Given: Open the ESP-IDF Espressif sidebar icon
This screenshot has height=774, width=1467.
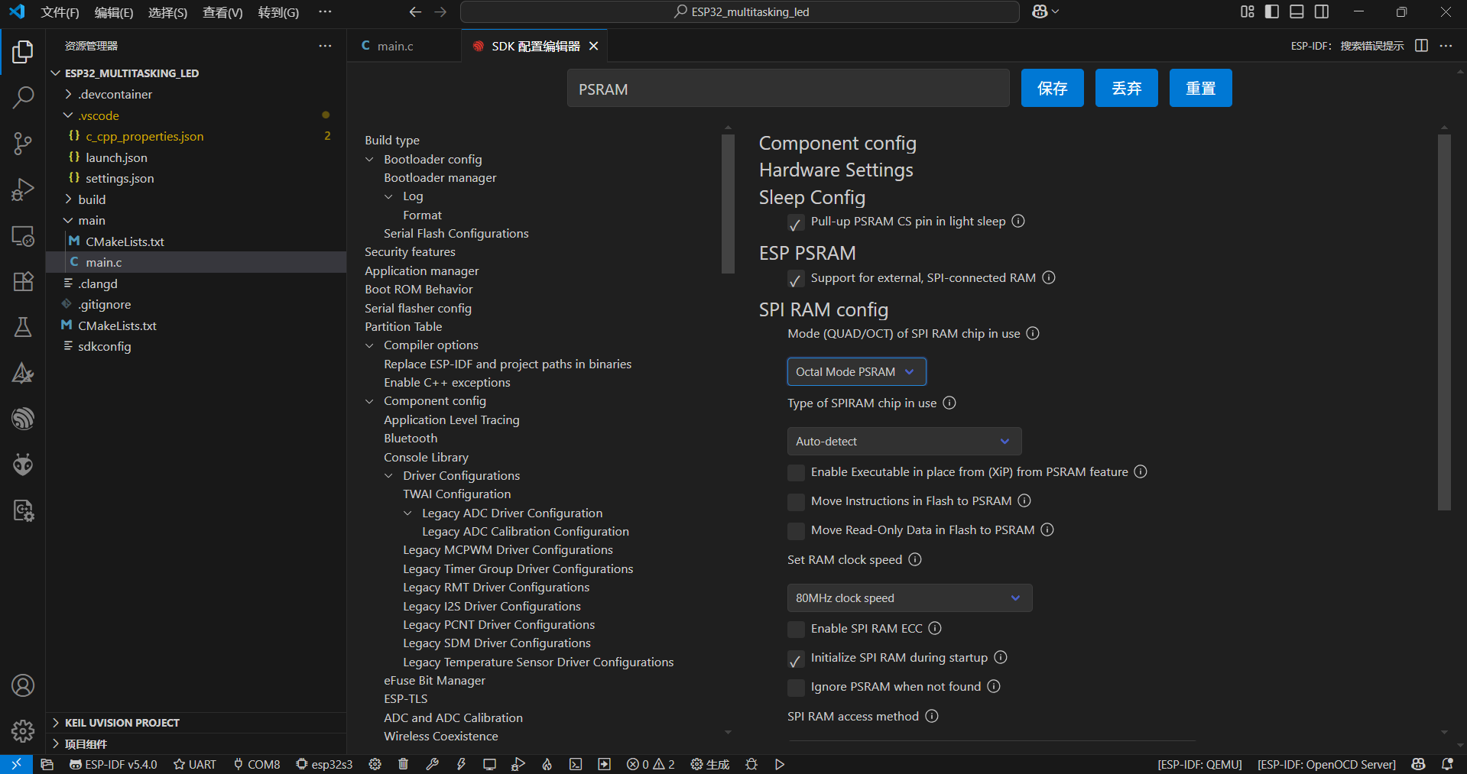Looking at the screenshot, I should [x=23, y=419].
